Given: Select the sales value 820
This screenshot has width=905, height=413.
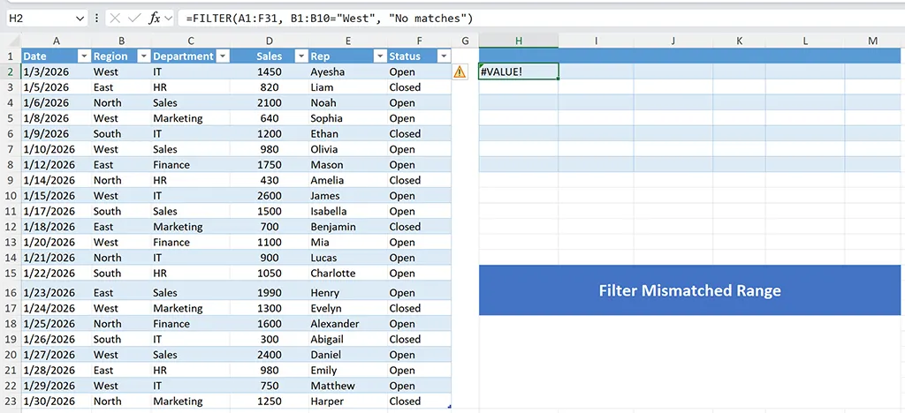Looking at the screenshot, I should [270, 87].
